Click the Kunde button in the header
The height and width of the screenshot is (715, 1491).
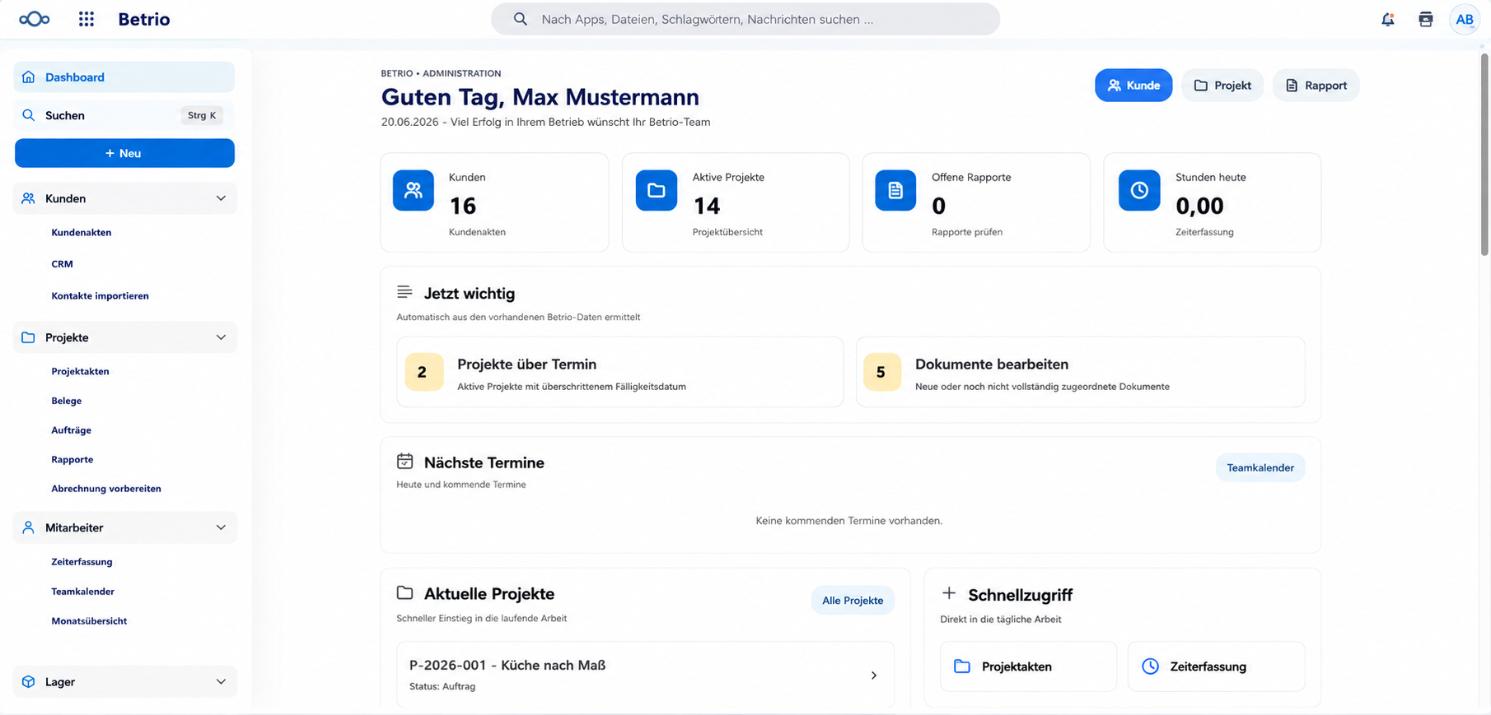point(1133,86)
